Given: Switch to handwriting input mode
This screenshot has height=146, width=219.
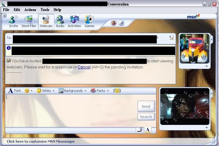Looking at the screenshot, I should (140, 130).
